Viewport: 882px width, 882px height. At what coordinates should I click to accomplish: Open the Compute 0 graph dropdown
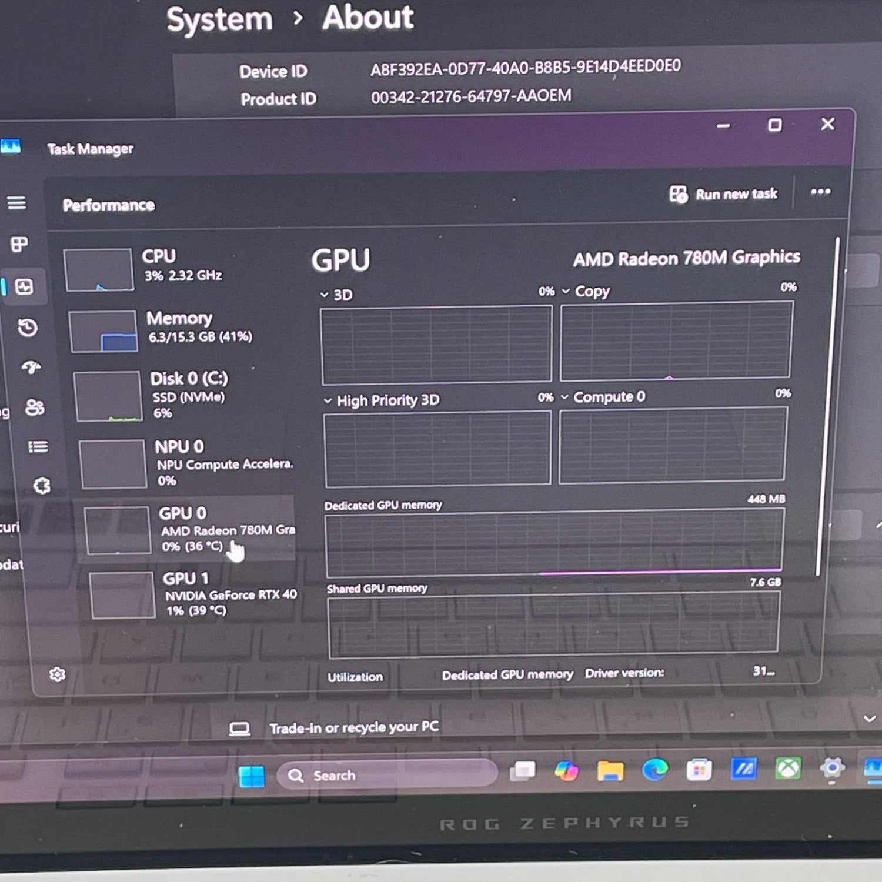click(x=564, y=397)
